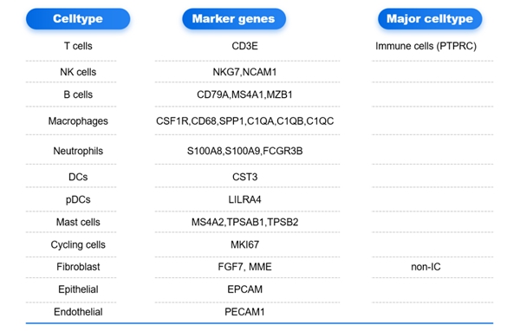The width and height of the screenshot is (520, 331).
Task: Select the T cells row label
Action: point(78,46)
